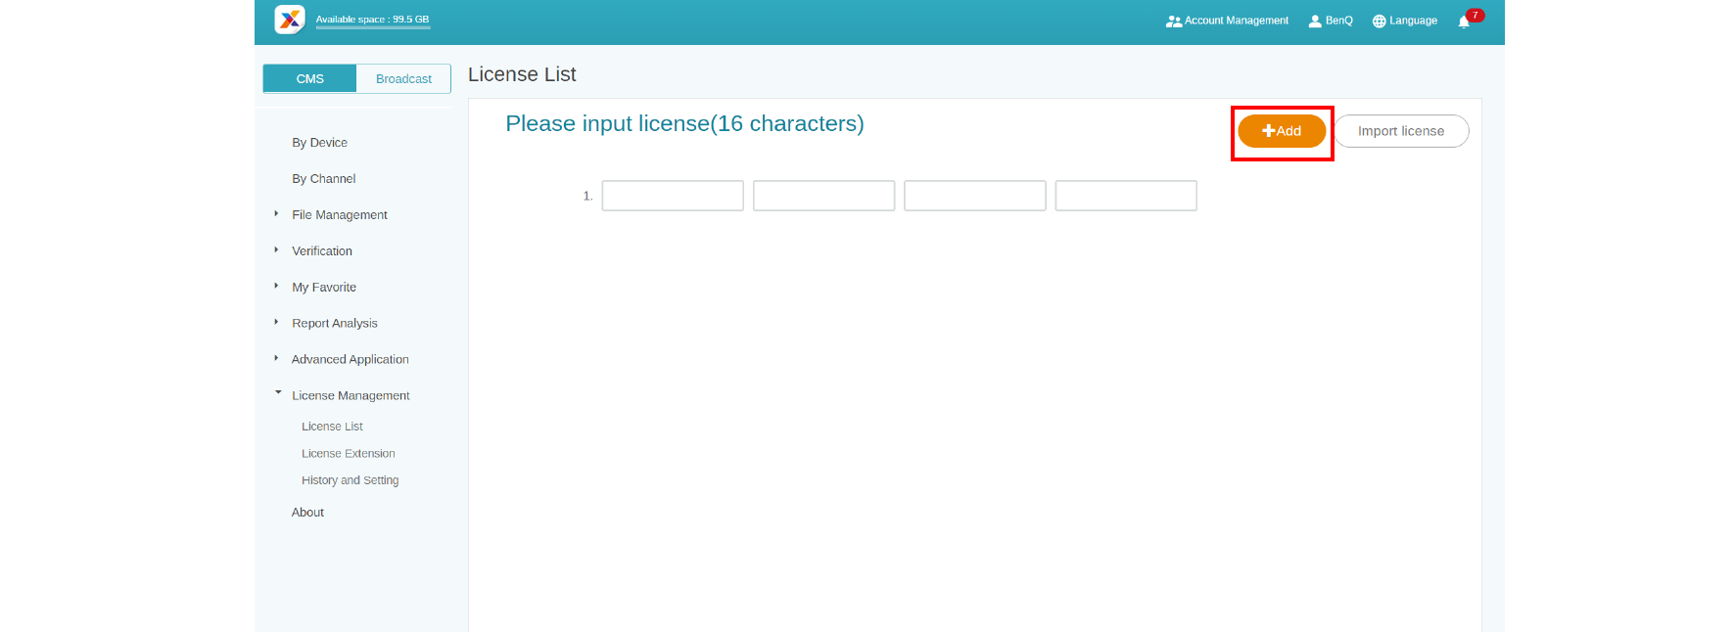The width and height of the screenshot is (1733, 632).
Task: Go to By Device view
Action: (319, 143)
